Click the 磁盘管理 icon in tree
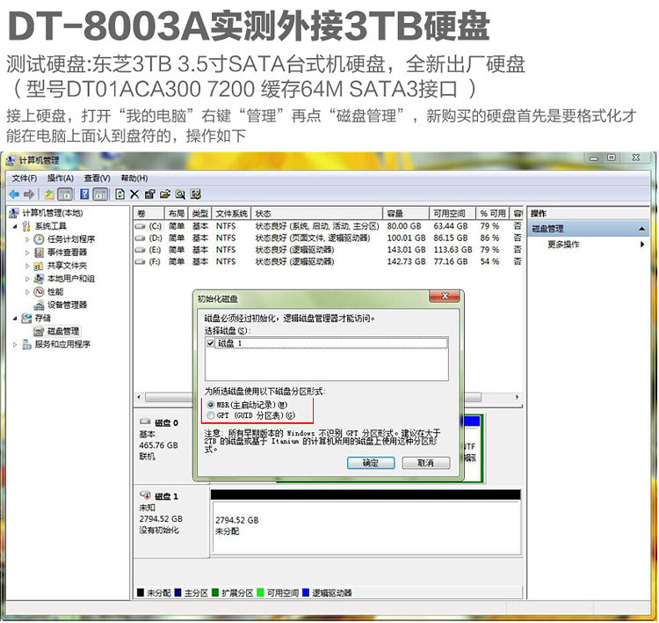Image resolution: width=659 pixels, height=623 pixels. pos(39,331)
